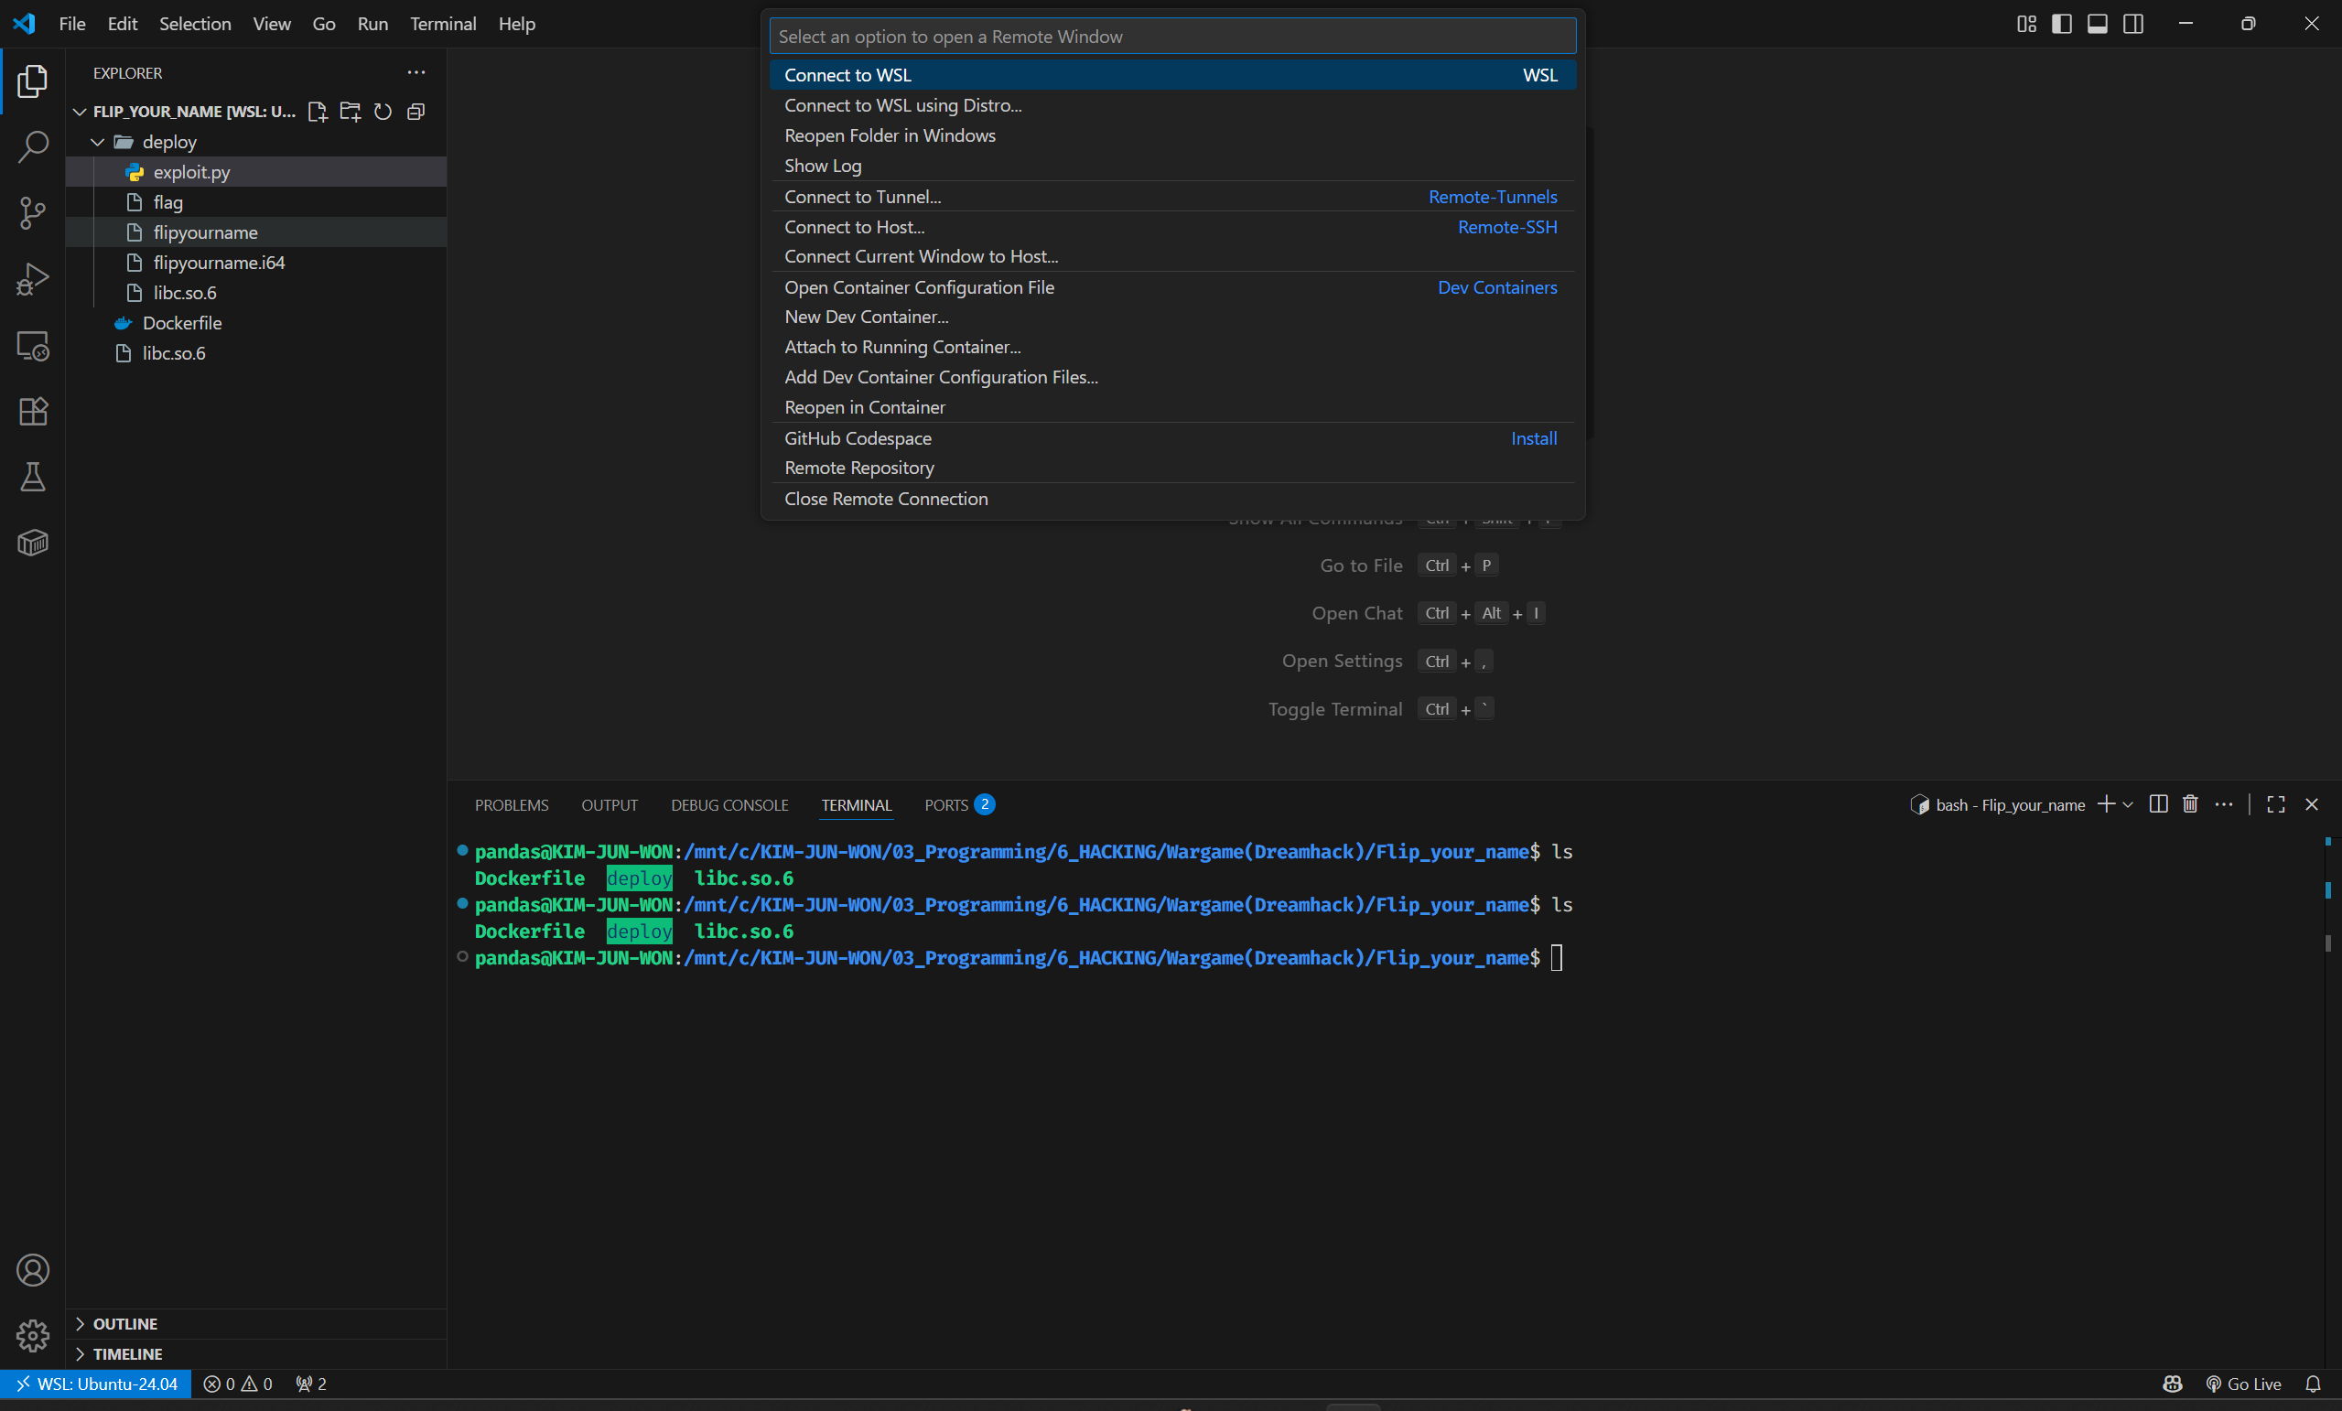This screenshot has width=2342, height=1411.
Task: Split the terminal pane
Action: [x=2158, y=805]
